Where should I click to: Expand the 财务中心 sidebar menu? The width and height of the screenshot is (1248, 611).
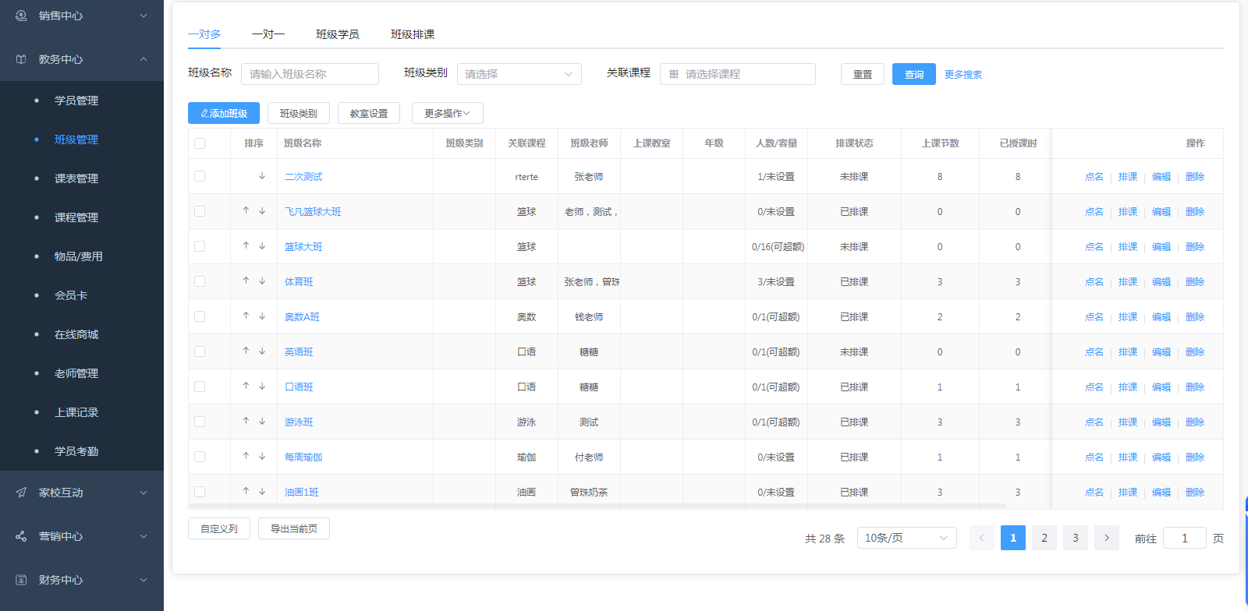click(x=144, y=580)
